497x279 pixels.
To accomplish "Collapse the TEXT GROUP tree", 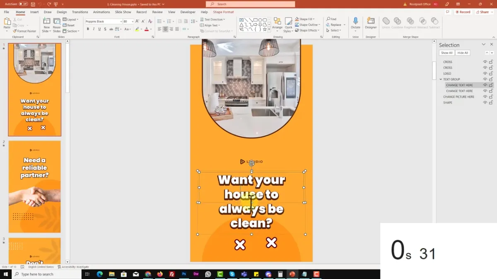I will coord(441,79).
